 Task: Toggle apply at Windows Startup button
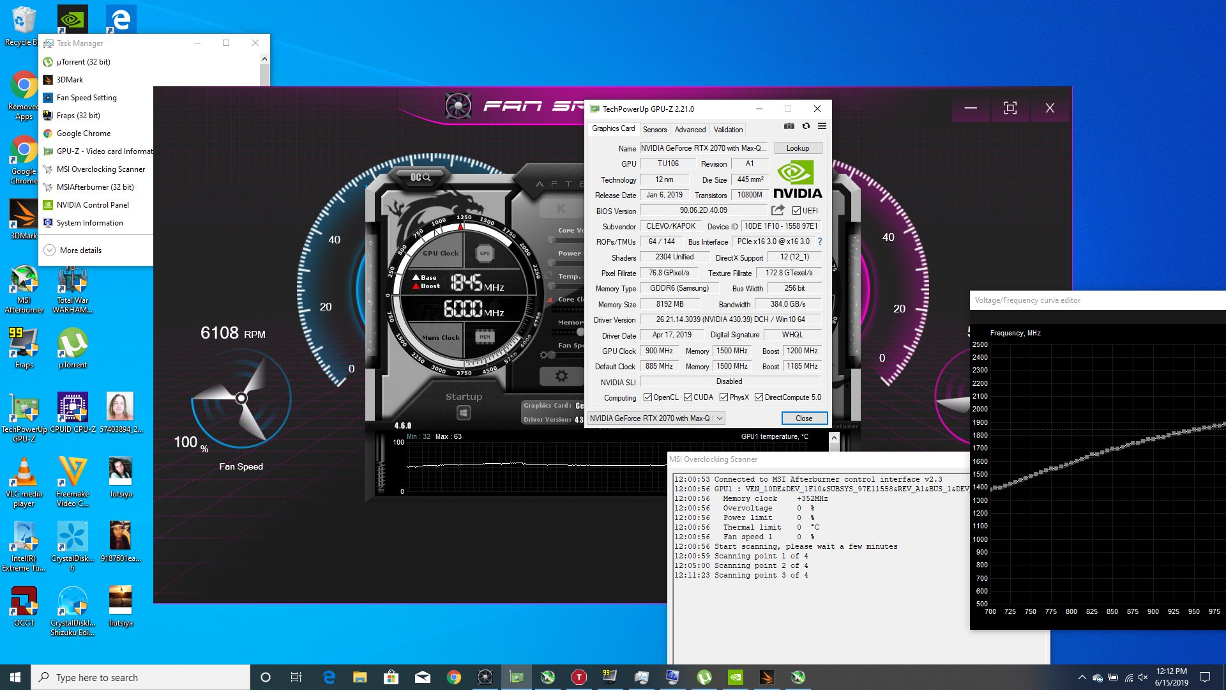pyautogui.click(x=464, y=413)
